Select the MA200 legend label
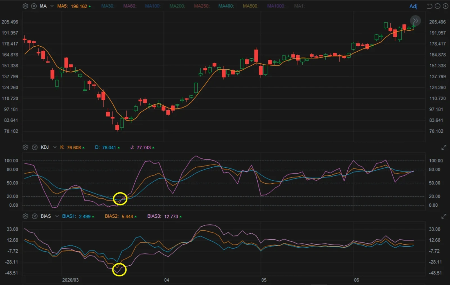Screen dimensions: 450x285 (x=177, y=6)
